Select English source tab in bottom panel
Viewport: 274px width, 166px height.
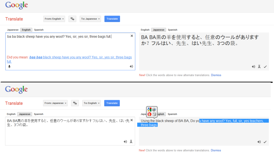(x=11, y=114)
